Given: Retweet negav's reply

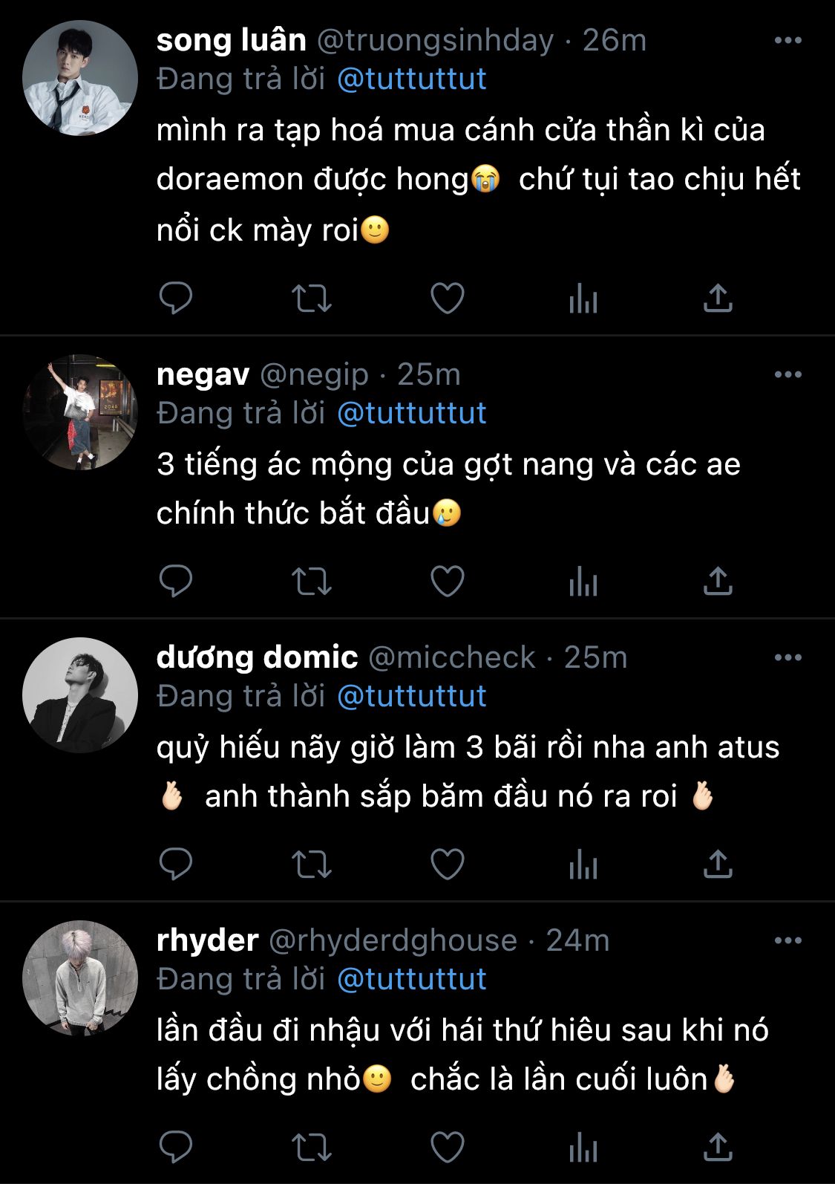Looking at the screenshot, I should (x=311, y=581).
